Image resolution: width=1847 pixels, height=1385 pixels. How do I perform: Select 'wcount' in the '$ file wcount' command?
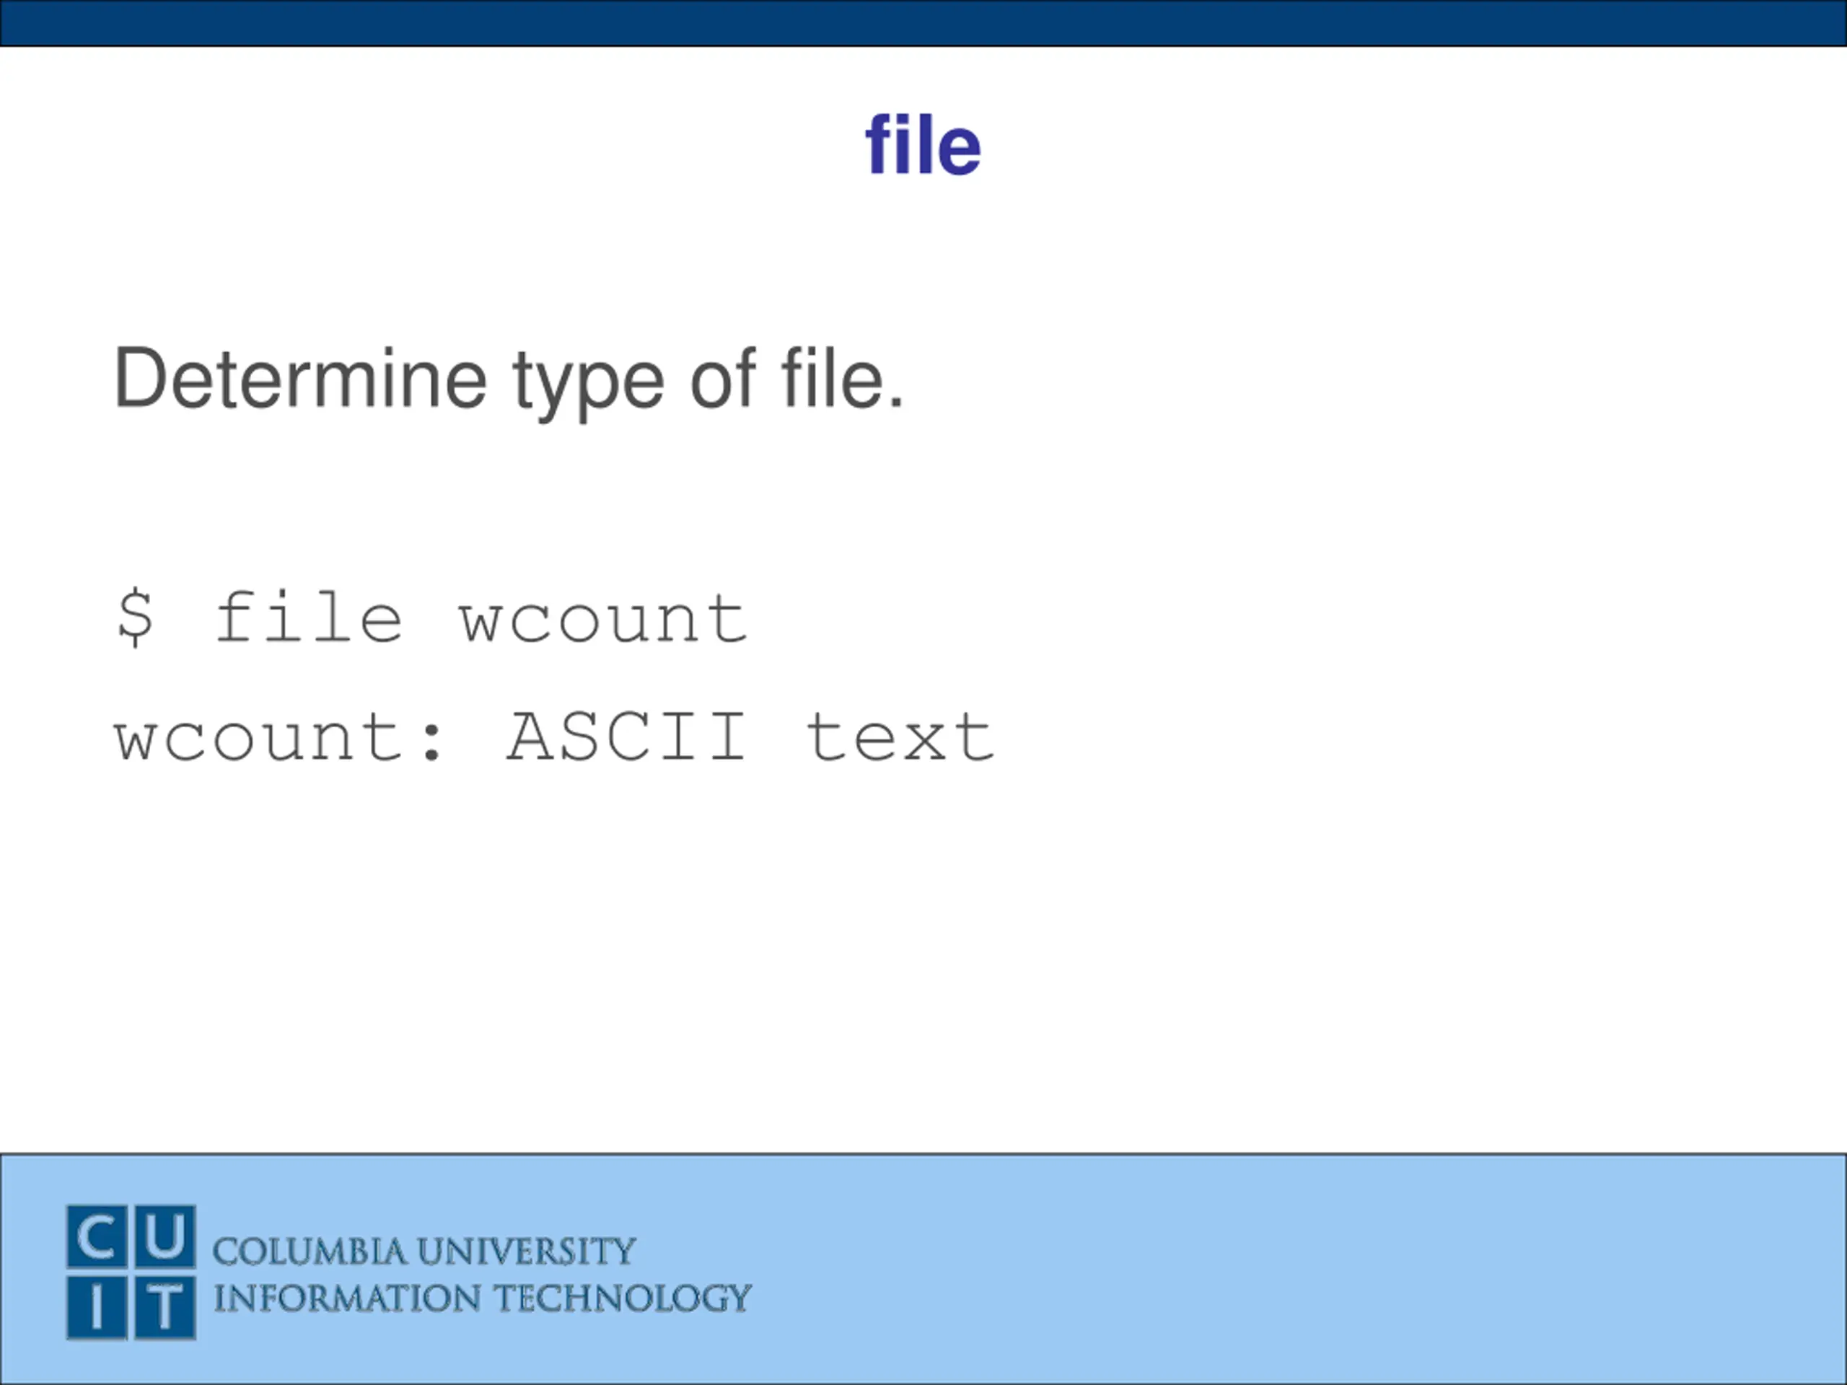click(x=604, y=620)
